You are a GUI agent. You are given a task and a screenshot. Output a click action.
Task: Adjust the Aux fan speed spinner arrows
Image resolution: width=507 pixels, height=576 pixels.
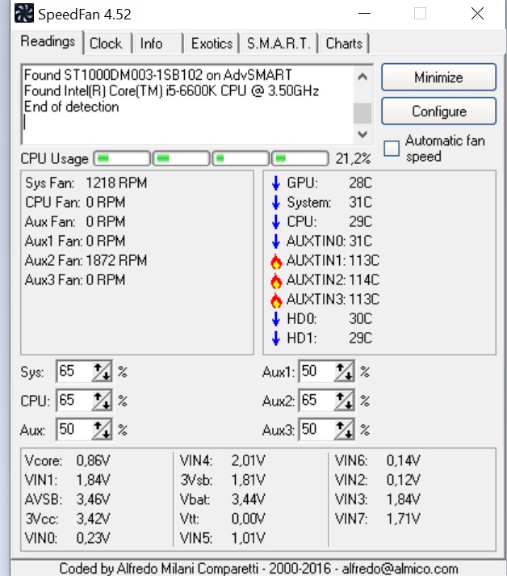[102, 430]
